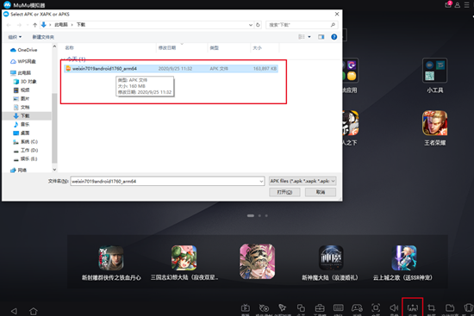
Task: Open the MuMu hamburger menu icon
Action: [x=467, y=5]
